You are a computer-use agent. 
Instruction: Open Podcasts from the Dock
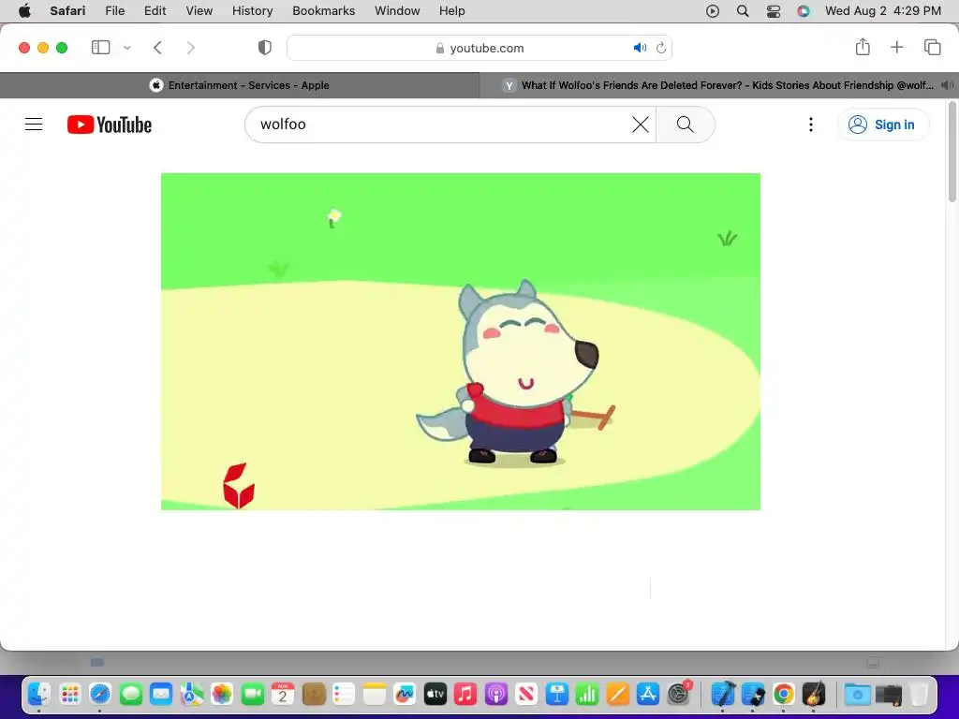coord(496,695)
